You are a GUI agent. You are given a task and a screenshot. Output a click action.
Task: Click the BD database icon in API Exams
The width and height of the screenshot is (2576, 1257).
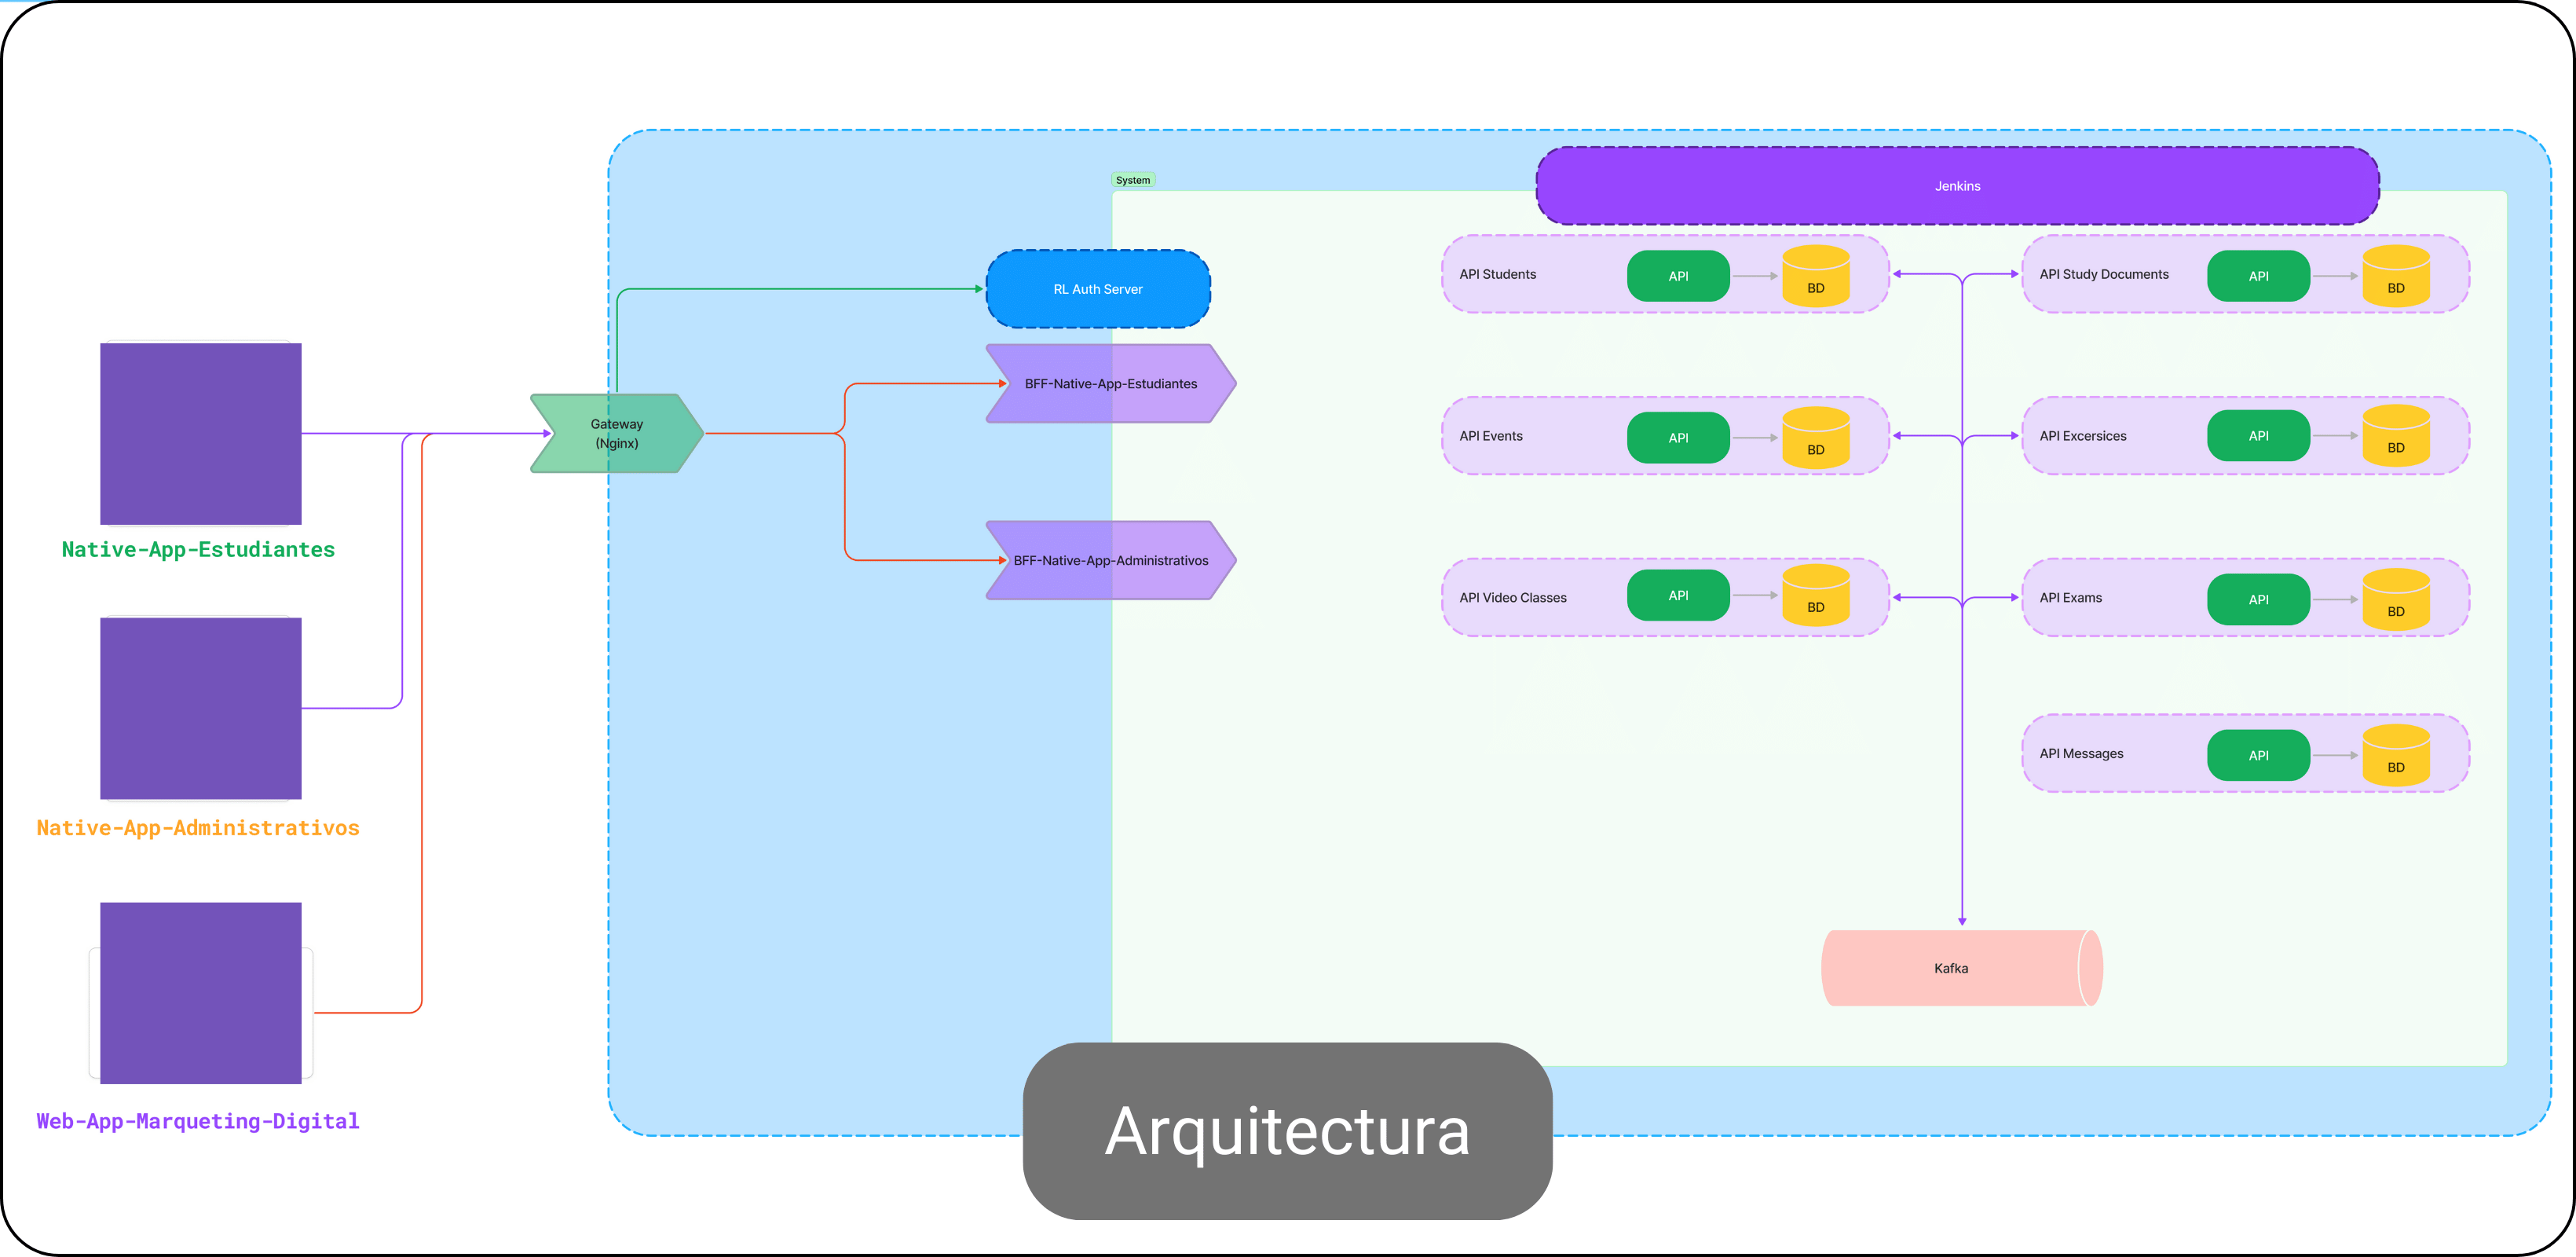click(2395, 601)
